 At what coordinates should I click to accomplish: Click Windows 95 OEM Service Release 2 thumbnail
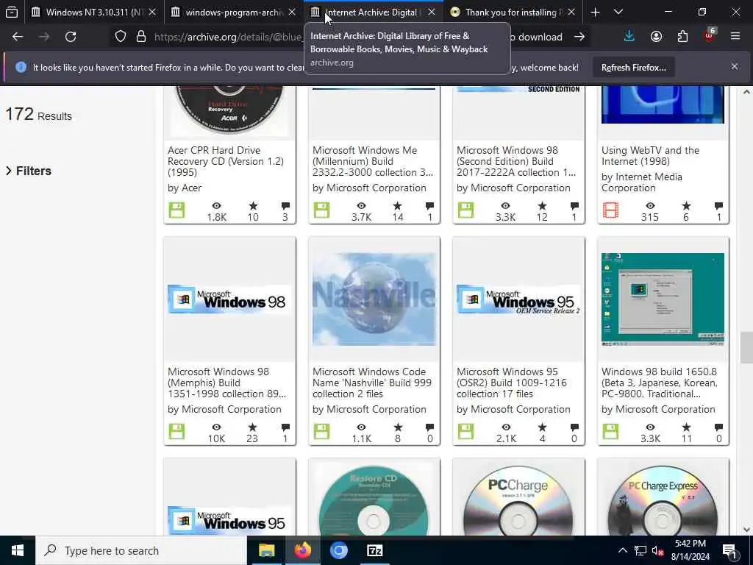coord(518,299)
